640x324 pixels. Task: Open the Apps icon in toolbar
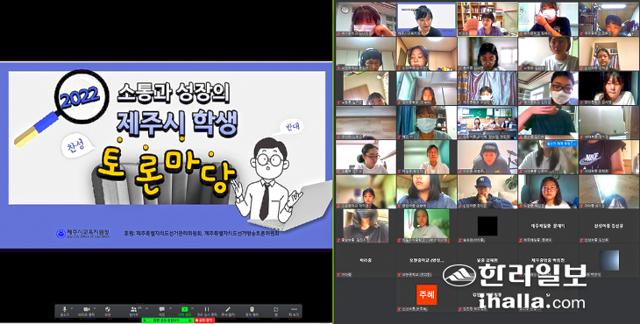click(x=276, y=310)
